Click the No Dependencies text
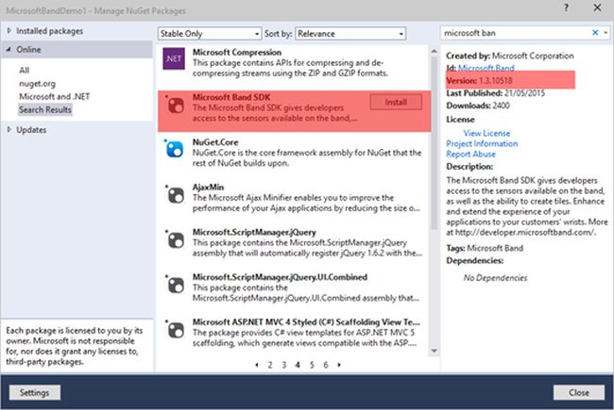 click(495, 278)
